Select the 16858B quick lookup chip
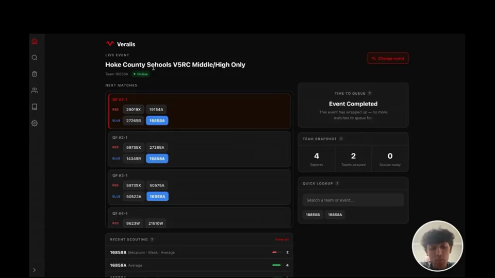Viewport: 495px width, 278px height. pyautogui.click(x=312, y=215)
